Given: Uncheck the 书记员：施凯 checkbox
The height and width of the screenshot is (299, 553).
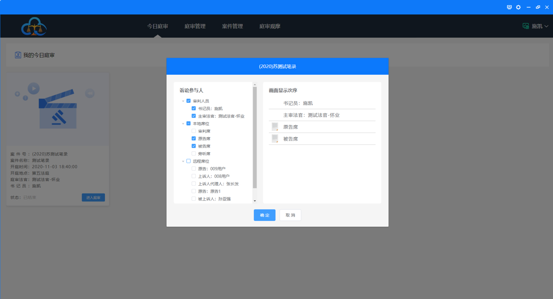Looking at the screenshot, I should point(194,108).
